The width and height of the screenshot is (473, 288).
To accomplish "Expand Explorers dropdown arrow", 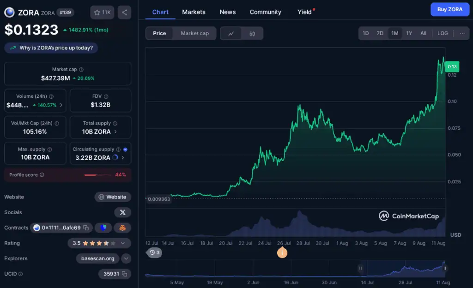I will click(x=126, y=258).
